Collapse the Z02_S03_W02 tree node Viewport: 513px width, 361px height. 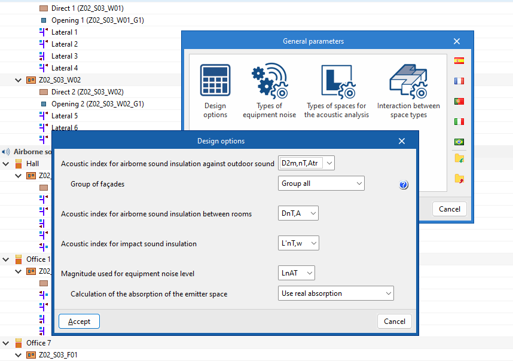(18, 79)
